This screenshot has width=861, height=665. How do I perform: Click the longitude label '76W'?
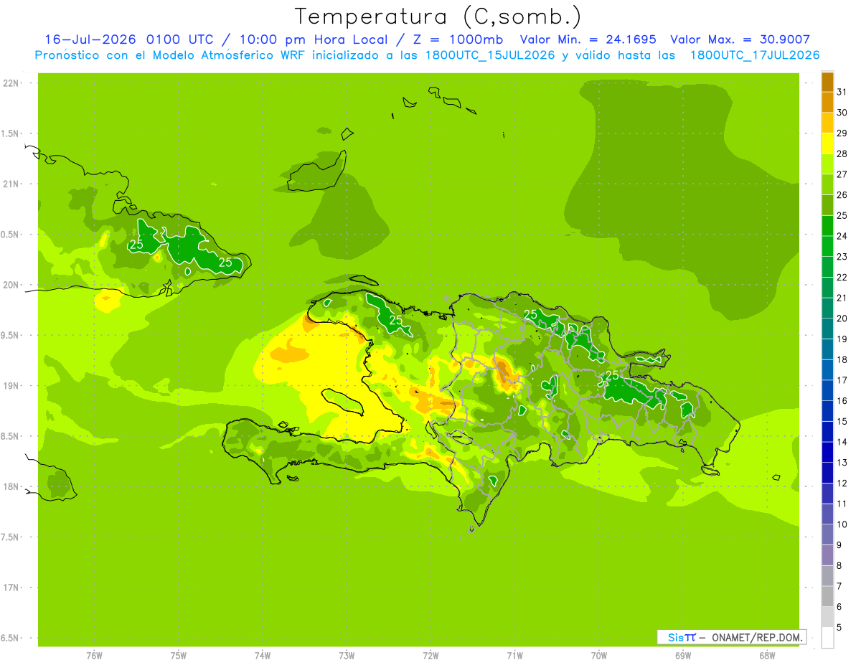click(x=94, y=656)
